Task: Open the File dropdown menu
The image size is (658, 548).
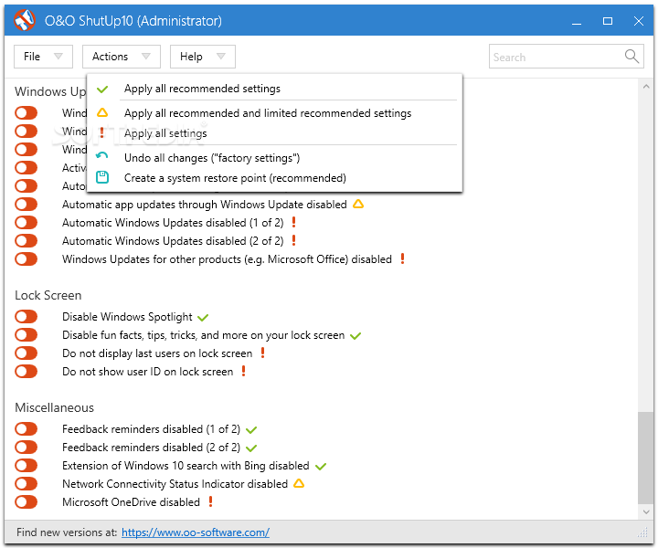Action: pos(43,57)
